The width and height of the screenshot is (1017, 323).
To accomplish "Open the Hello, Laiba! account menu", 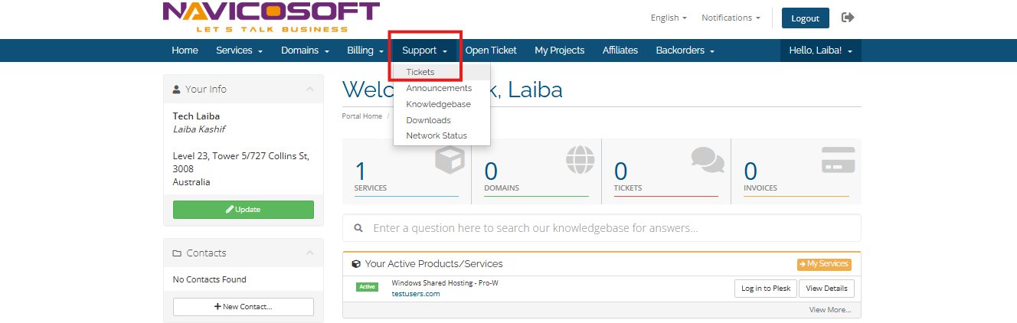I will [820, 51].
